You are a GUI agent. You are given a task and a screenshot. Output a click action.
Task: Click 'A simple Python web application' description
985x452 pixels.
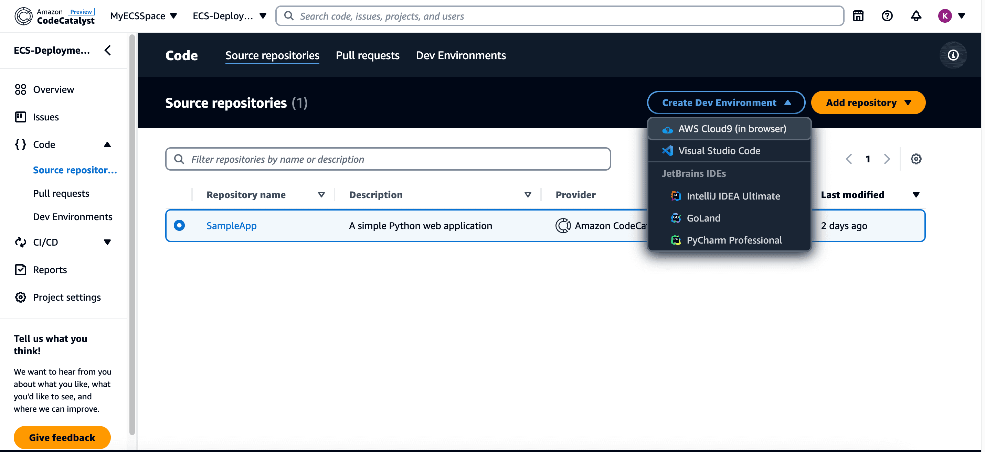(x=420, y=225)
